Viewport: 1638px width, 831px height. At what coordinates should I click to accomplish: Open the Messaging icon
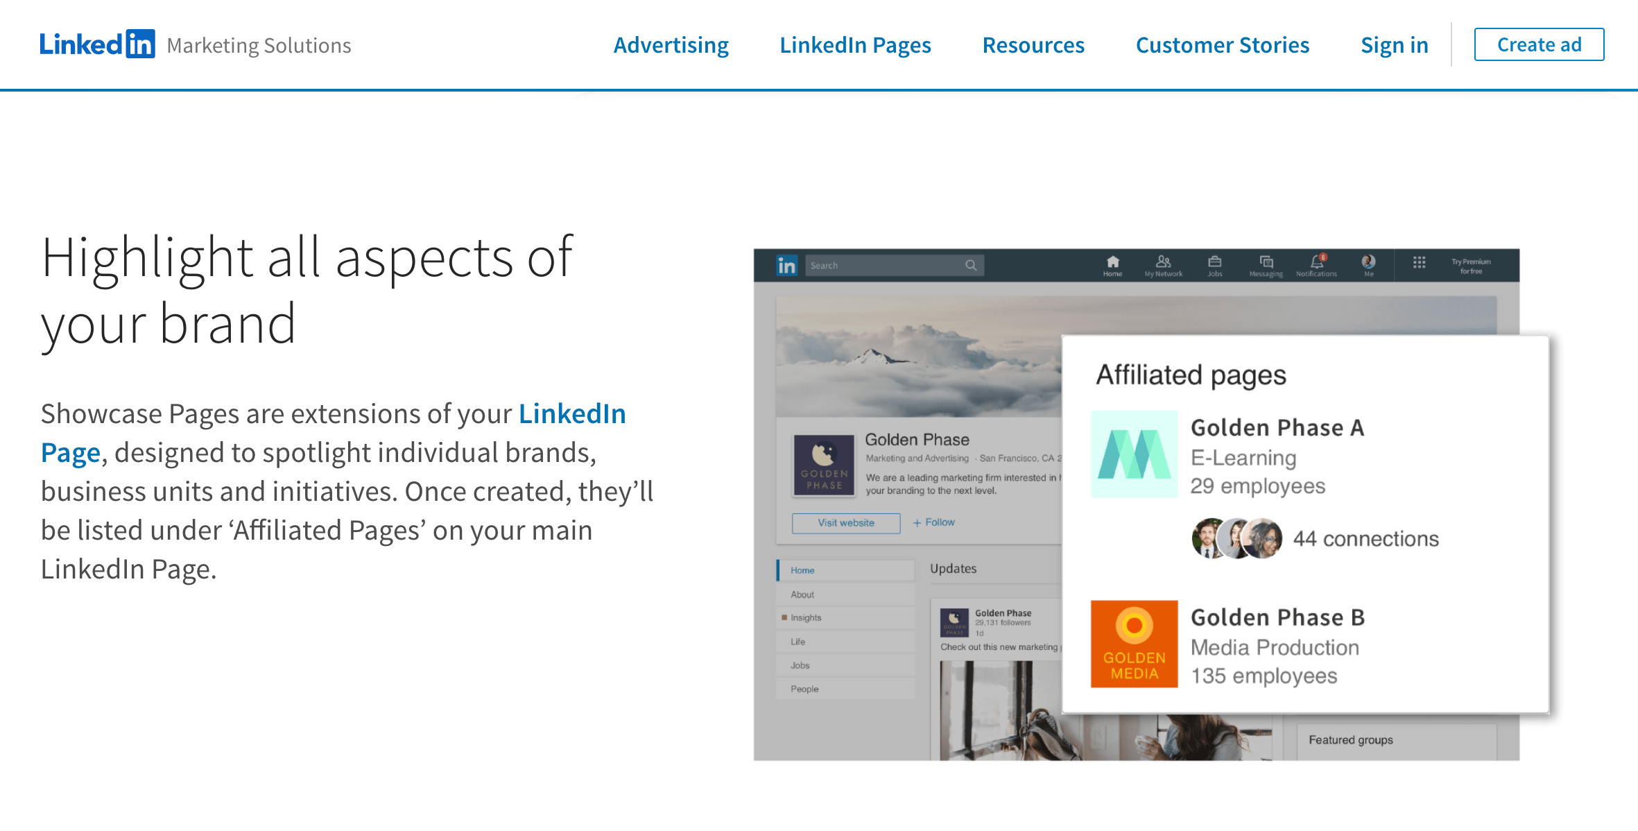pos(1266,262)
